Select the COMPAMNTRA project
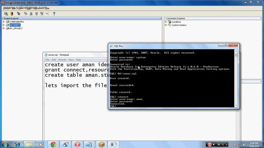Screen dimensions: 264x148 point(16,22)
